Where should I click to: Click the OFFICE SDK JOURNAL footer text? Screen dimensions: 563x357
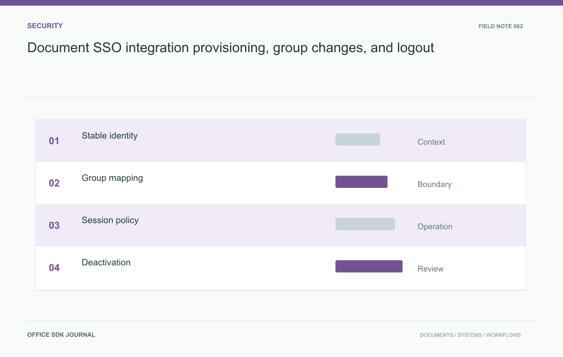click(61, 335)
